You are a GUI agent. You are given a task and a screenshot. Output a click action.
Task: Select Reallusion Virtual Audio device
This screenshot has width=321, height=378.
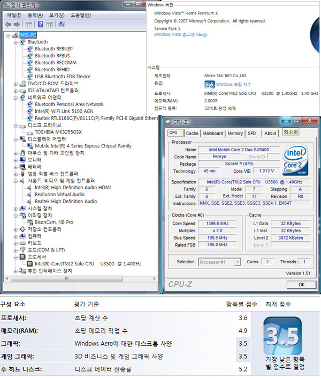tap(60, 195)
